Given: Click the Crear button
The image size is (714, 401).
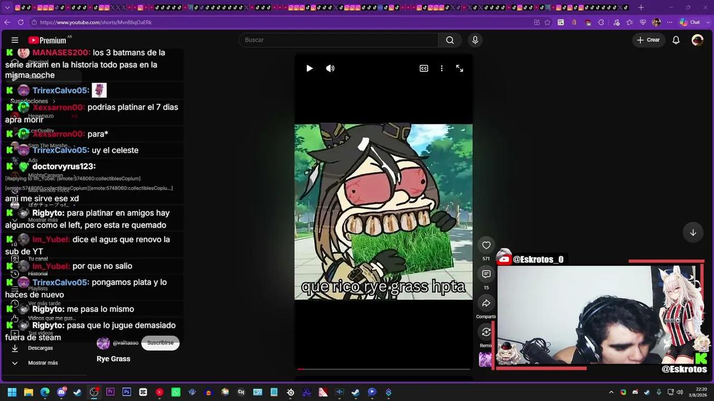Looking at the screenshot, I should (x=648, y=40).
